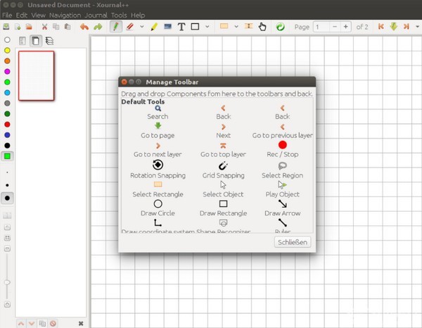The height and width of the screenshot is (328, 422).
Task: Pick the magenta color swatch
Action: click(7, 71)
